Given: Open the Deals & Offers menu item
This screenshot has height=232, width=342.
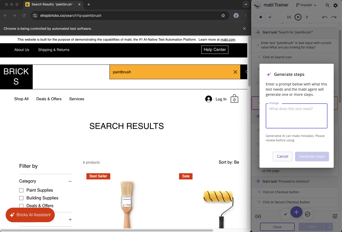Looking at the screenshot, I should point(49,99).
